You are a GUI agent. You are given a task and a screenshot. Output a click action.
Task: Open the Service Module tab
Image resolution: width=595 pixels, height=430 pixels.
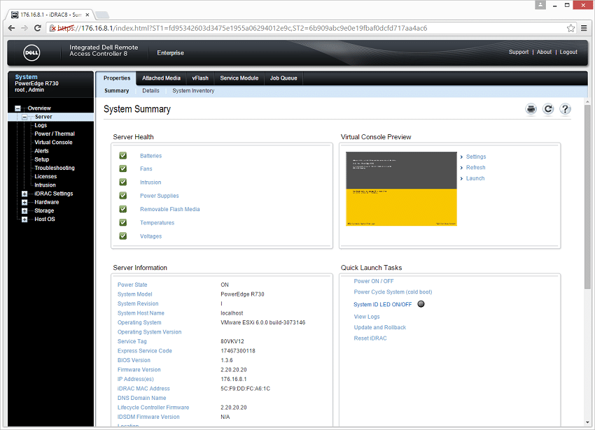(x=239, y=78)
